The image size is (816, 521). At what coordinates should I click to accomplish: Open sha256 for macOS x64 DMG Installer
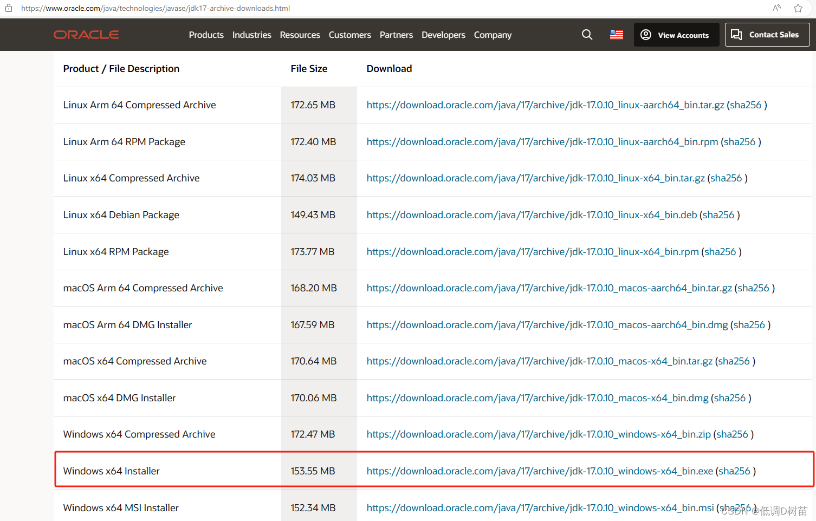pyautogui.click(x=730, y=398)
